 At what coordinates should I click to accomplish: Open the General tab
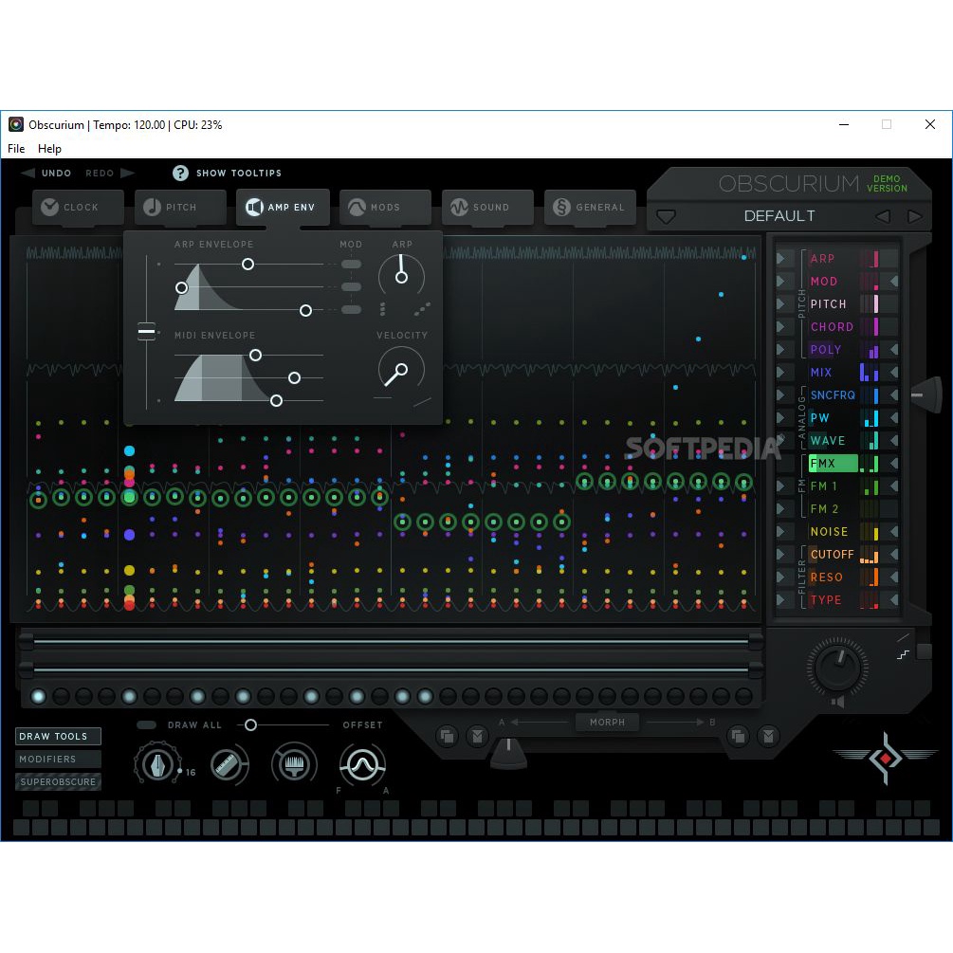point(590,208)
